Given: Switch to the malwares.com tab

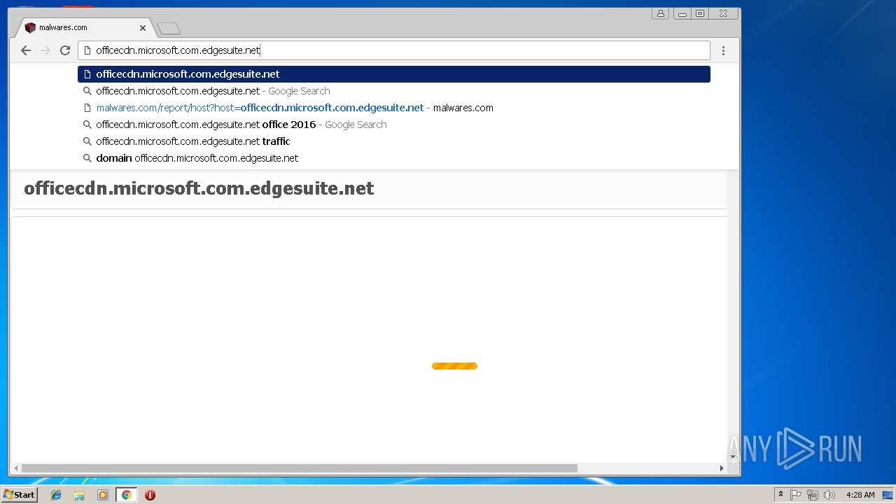Looking at the screenshot, I should (x=84, y=28).
